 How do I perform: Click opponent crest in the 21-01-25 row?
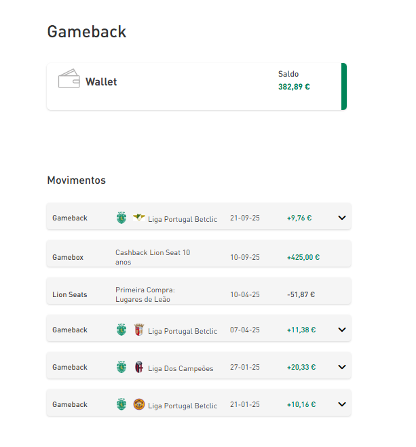[x=139, y=404]
